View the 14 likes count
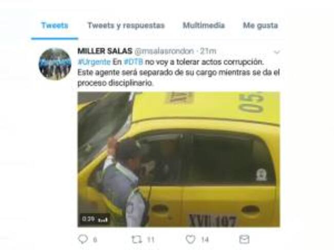 point(205,240)
